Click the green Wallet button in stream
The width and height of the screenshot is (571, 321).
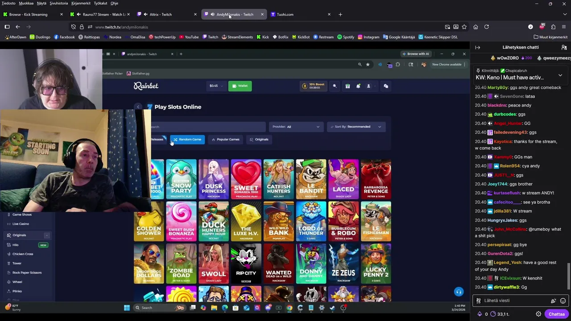click(240, 86)
